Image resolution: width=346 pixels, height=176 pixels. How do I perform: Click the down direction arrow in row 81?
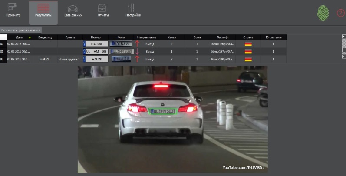[x=138, y=51]
